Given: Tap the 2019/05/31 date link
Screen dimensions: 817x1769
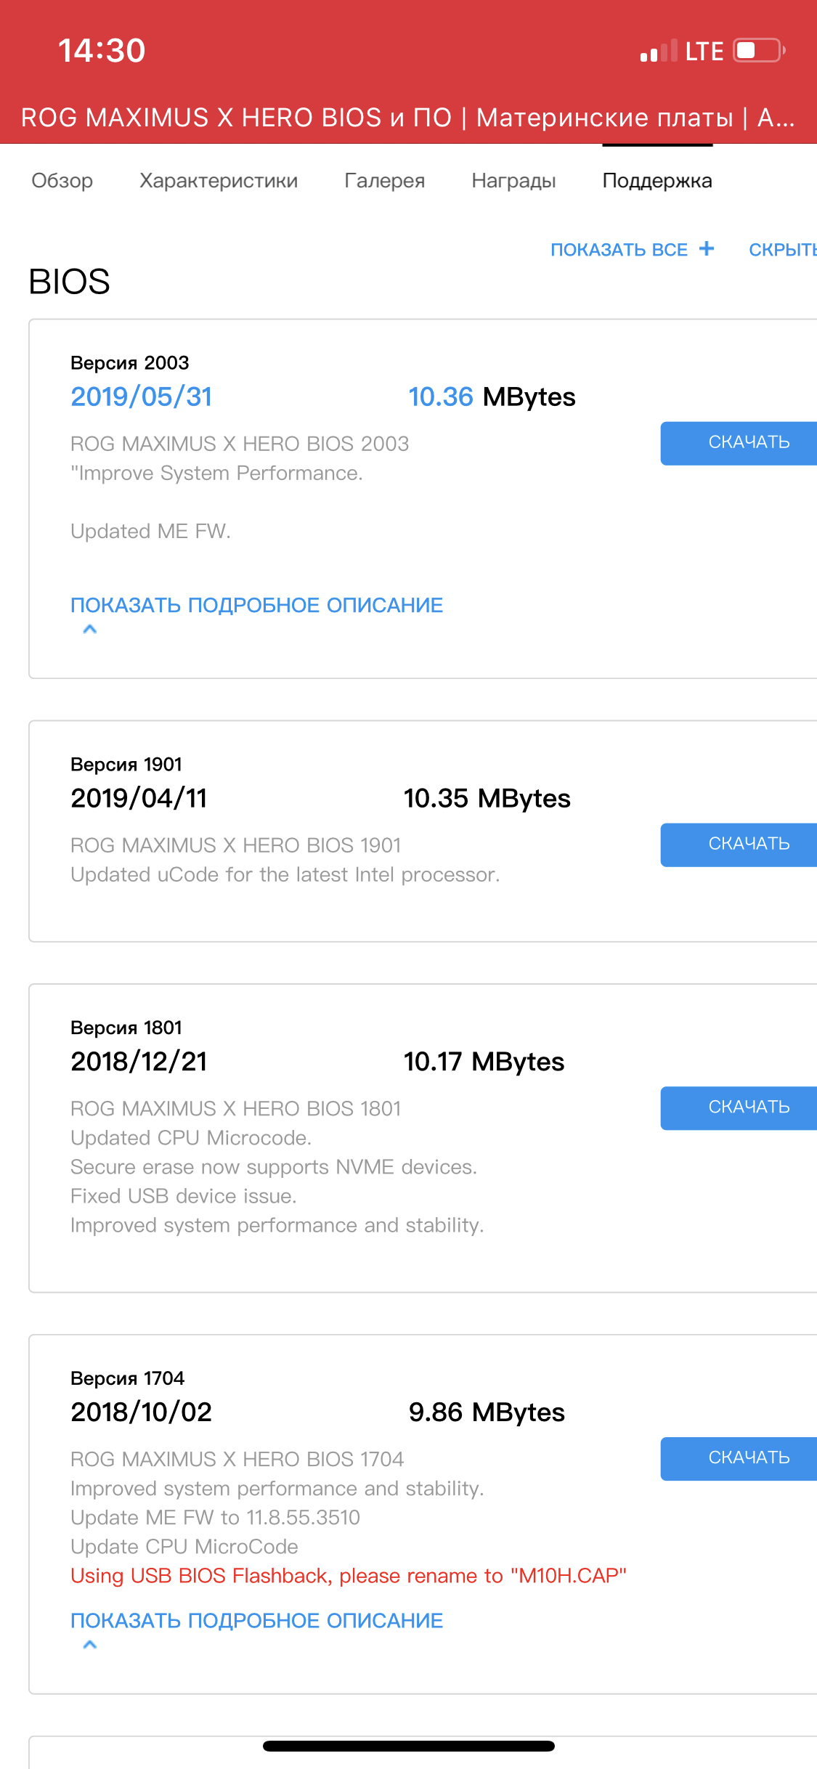Looking at the screenshot, I should 142,397.
